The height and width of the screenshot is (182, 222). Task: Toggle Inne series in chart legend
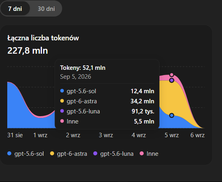tap(149, 154)
